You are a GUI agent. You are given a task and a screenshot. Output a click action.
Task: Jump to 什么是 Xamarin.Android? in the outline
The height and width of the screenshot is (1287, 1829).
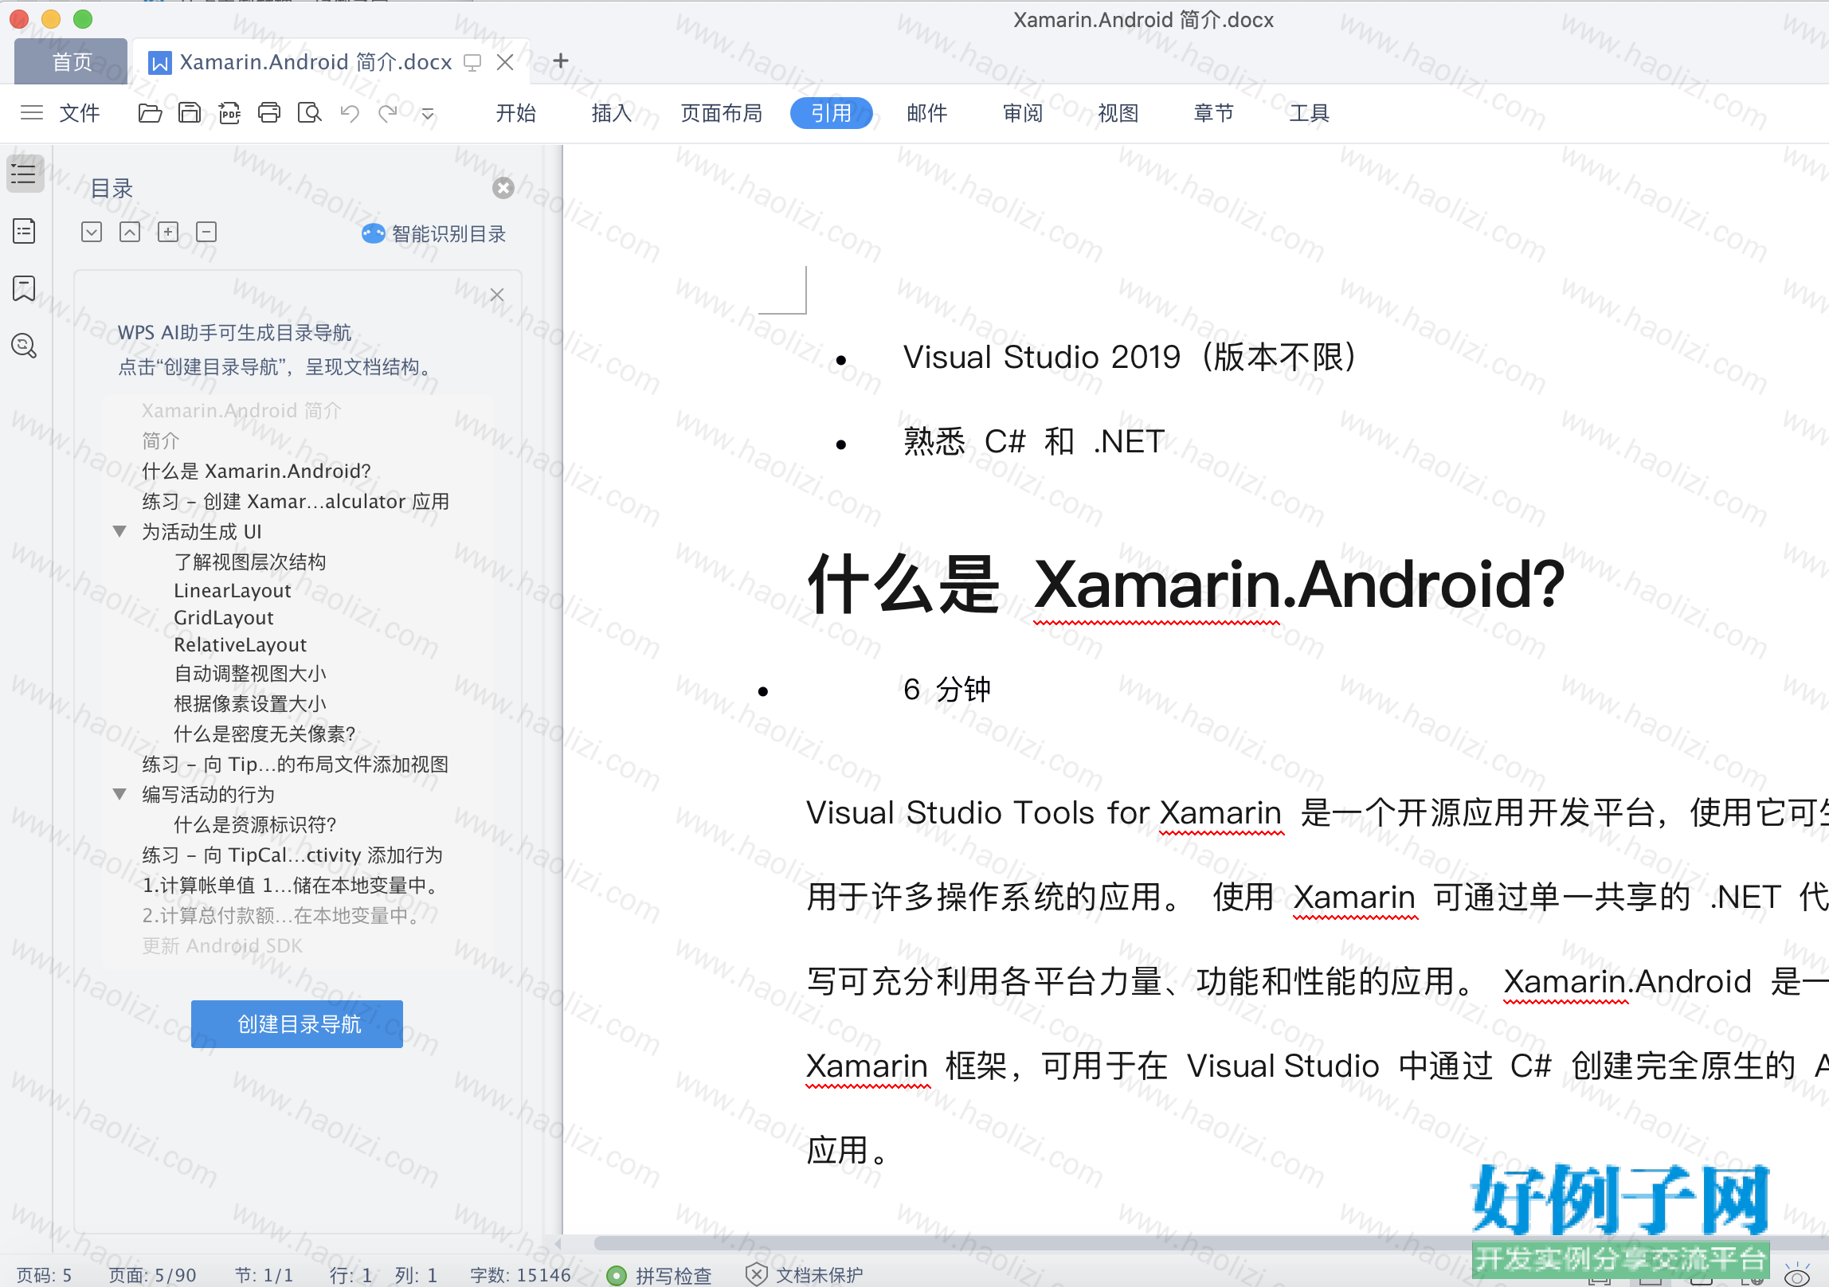[x=257, y=471]
